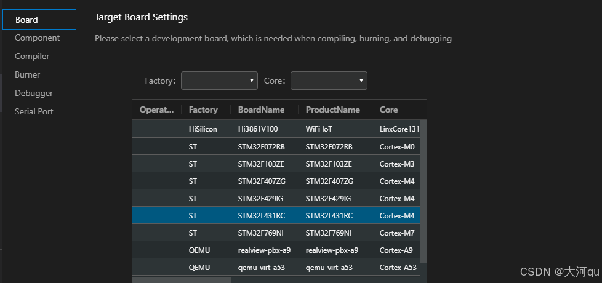
Task: Click the board table vertical scrollbar
Action: pyautogui.click(x=423, y=185)
